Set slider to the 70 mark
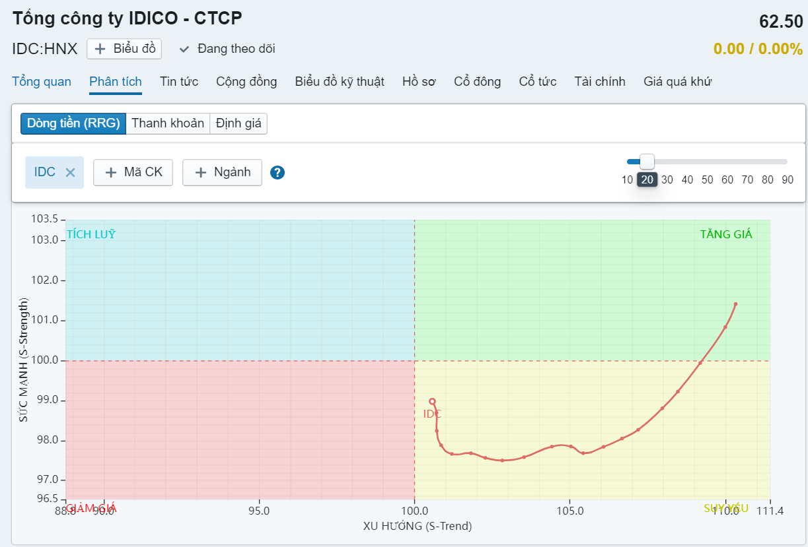Screen dimensions: 808x547 coord(747,179)
